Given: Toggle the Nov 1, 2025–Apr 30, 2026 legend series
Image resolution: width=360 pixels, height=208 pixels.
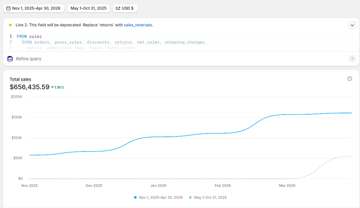Looking at the screenshot, I should [158, 198].
